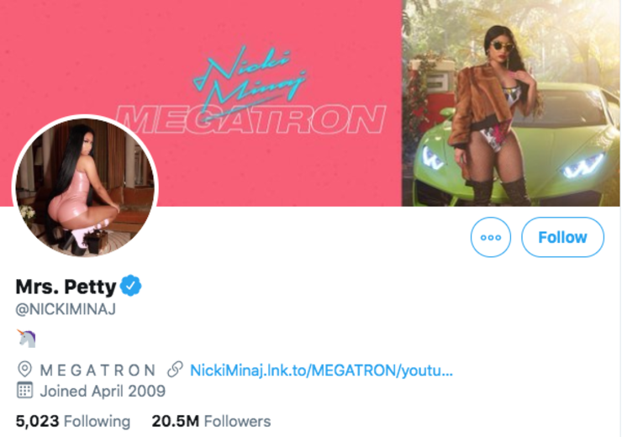Click the chain link icon

pos(175,370)
